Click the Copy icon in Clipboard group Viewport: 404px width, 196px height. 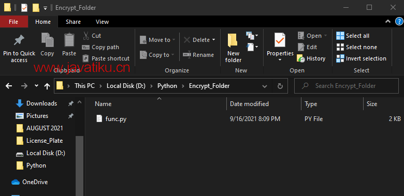pos(48,40)
